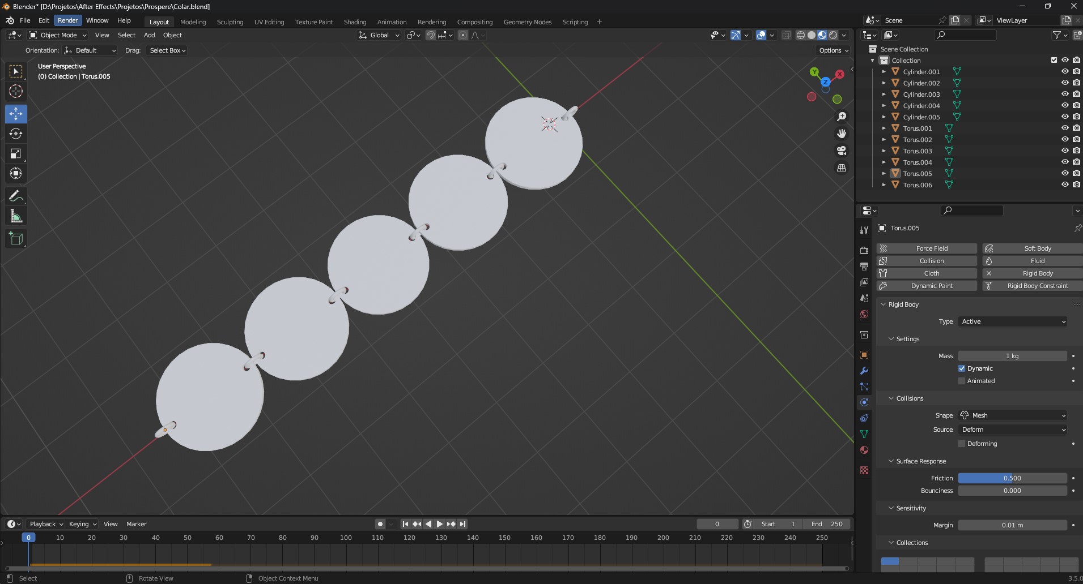Open Render properties tab
The width and height of the screenshot is (1083, 584).
[x=864, y=250]
